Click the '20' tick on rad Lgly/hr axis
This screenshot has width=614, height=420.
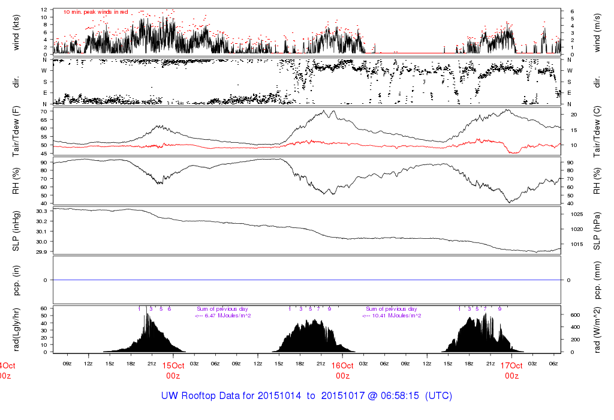44,338
